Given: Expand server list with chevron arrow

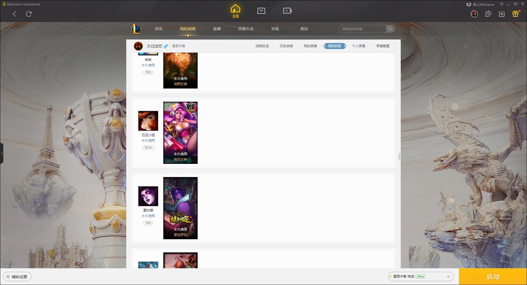Looking at the screenshot, I should pos(448,277).
